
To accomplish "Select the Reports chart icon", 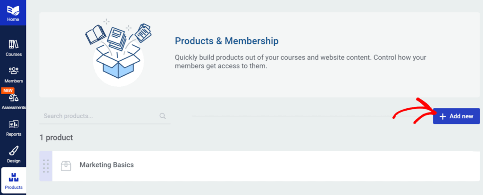I will click(13, 125).
